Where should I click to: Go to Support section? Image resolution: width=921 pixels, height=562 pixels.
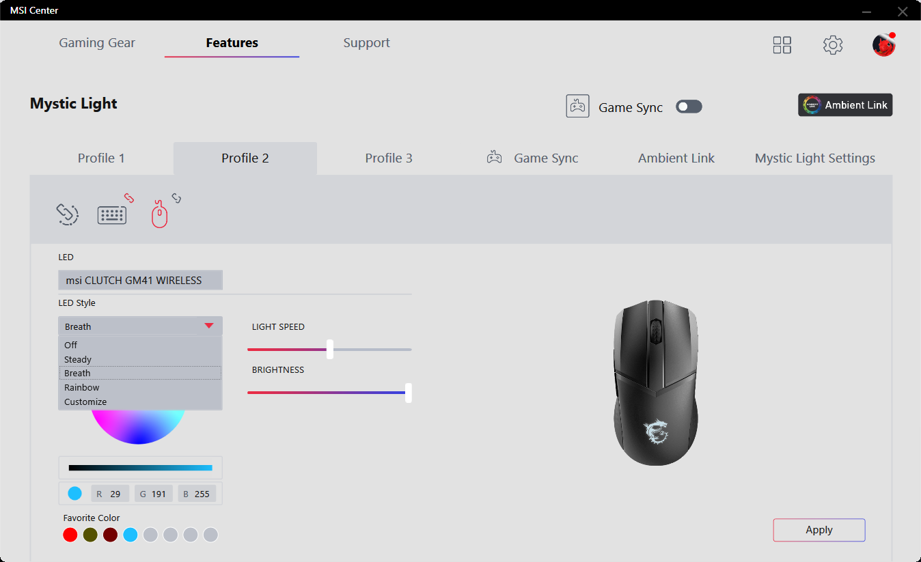click(367, 43)
